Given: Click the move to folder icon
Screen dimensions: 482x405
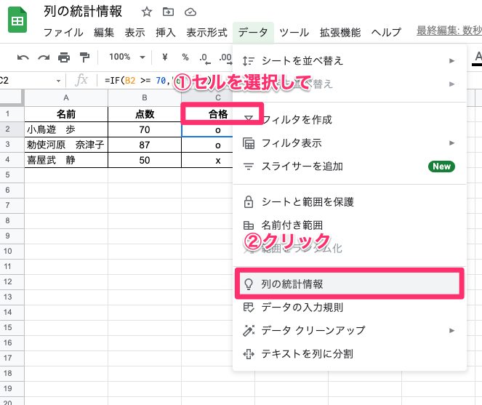Looking at the screenshot, I should pyautogui.click(x=169, y=12).
